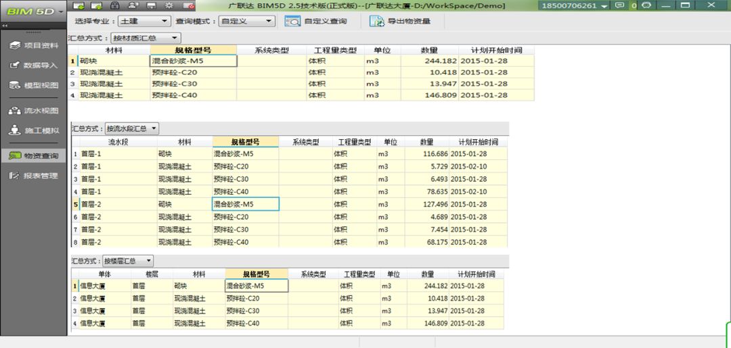Open the 选择专业 土建 dropdown
This screenshot has width=731, height=348.
tap(145, 21)
